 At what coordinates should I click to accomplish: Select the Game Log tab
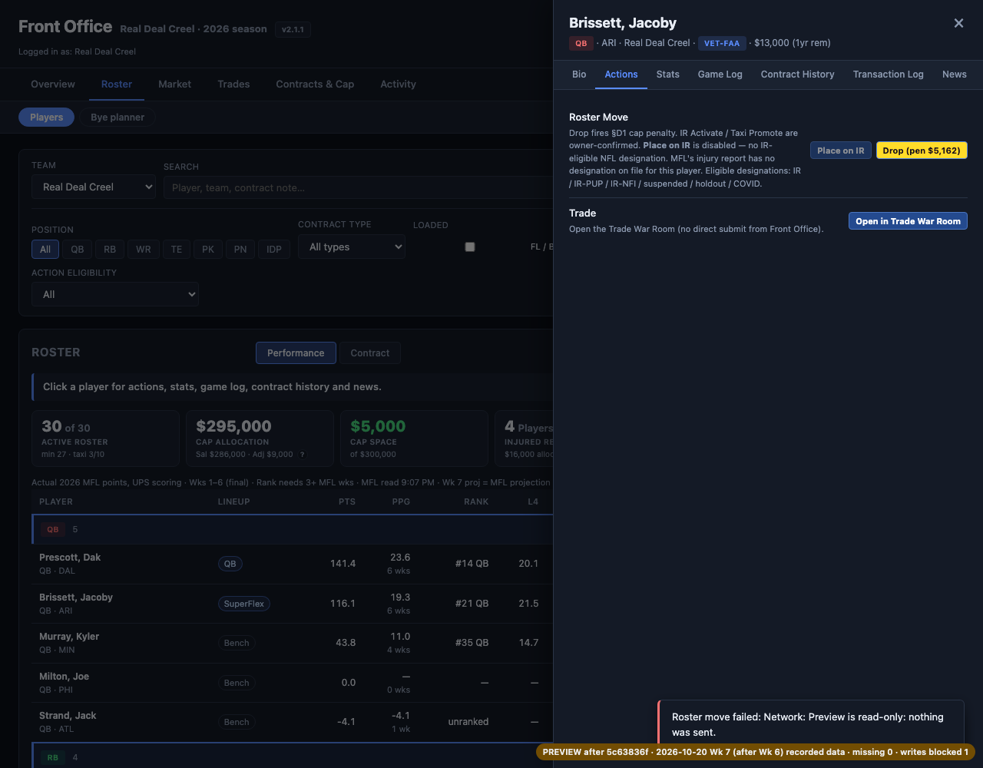tap(720, 74)
